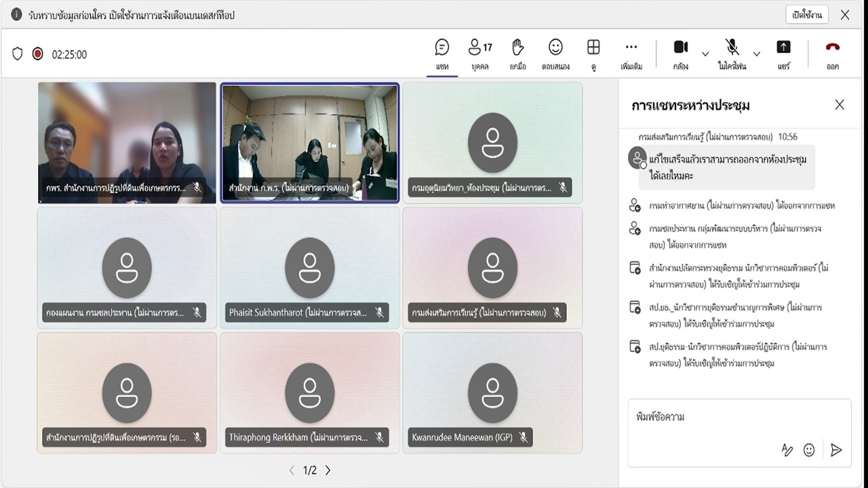Go to previous page of participants

coord(292,470)
